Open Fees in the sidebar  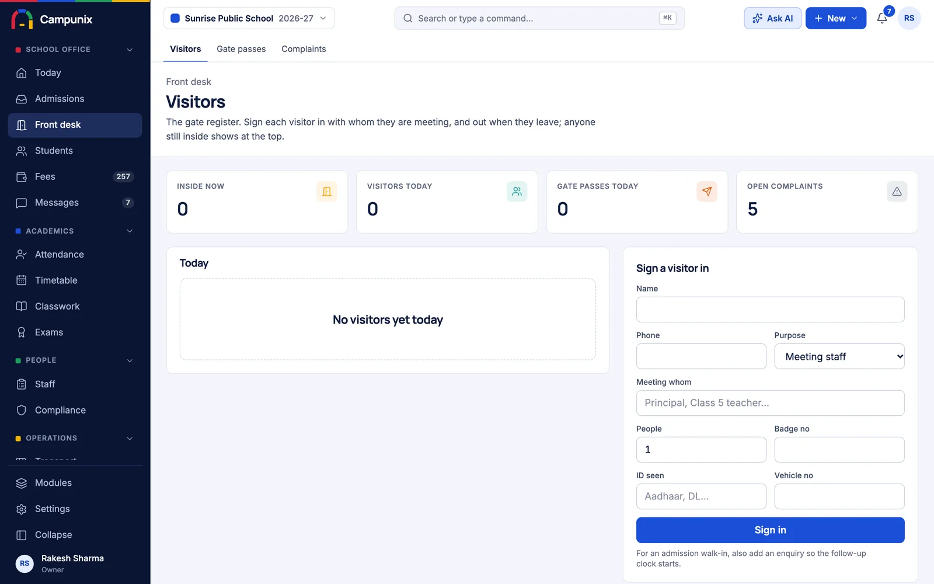75,176
